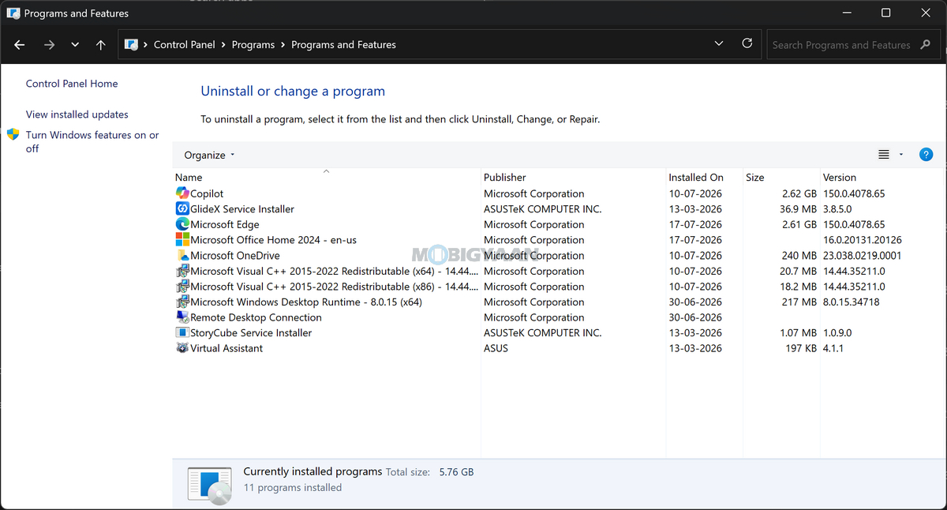Click version 3.8.5.0 cell
The height and width of the screenshot is (510, 947).
pyautogui.click(x=839, y=209)
